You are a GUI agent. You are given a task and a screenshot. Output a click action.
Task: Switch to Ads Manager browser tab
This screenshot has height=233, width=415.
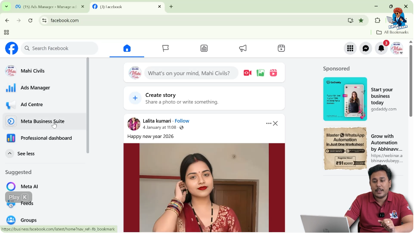[x=49, y=7]
